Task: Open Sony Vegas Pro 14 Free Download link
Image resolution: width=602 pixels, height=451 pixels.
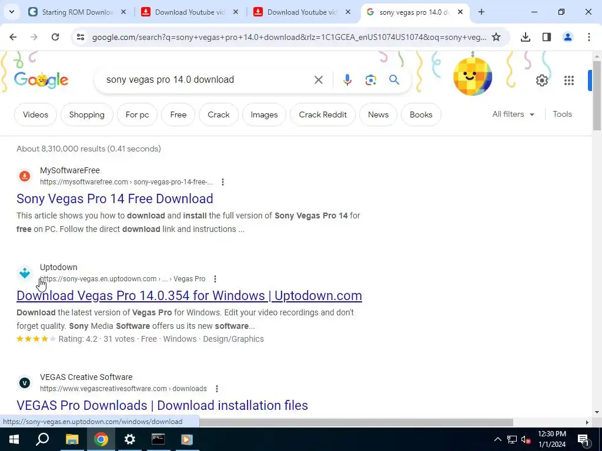Action: point(115,198)
